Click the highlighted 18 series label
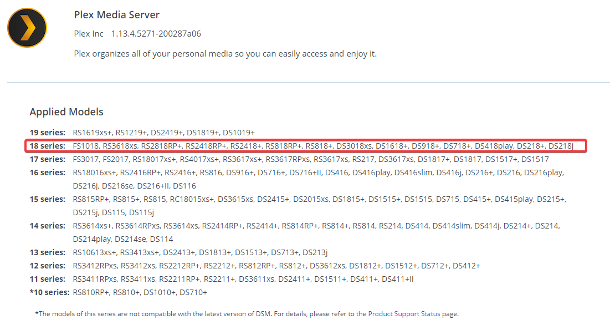The image size is (610, 335). tap(48, 146)
